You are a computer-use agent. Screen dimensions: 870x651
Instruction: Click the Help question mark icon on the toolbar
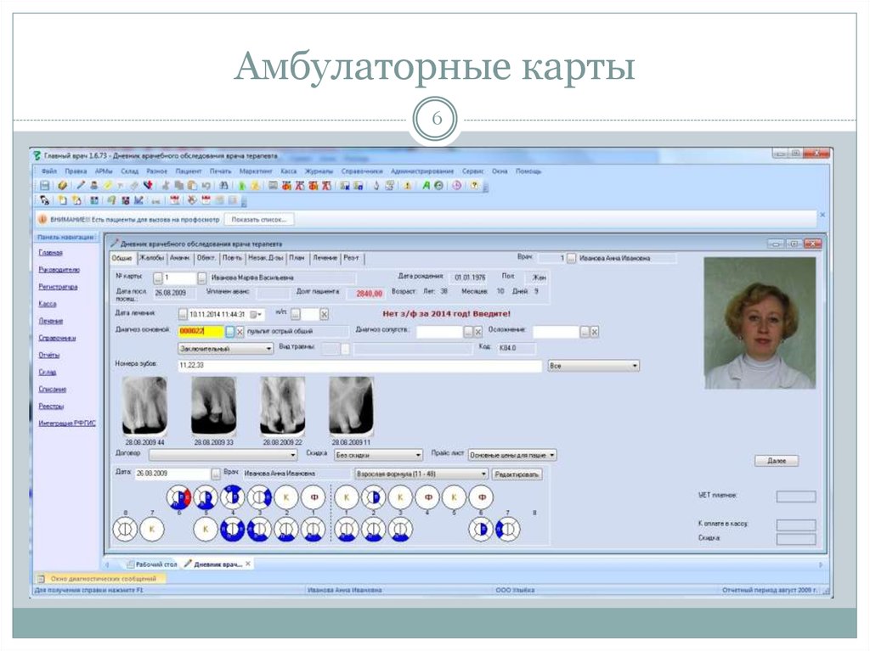coord(472,184)
